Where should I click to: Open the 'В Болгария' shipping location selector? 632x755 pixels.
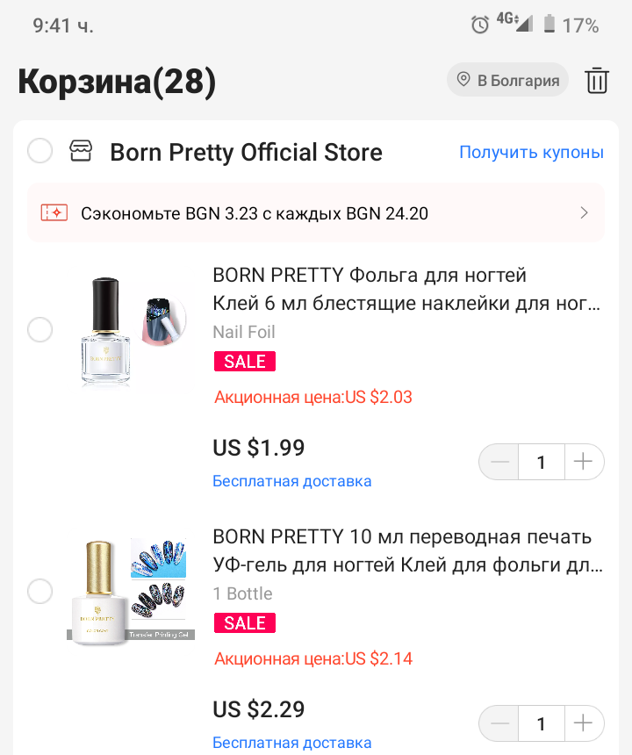507,81
